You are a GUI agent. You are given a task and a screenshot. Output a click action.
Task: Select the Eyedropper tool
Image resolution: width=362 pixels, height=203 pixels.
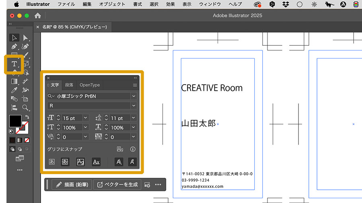(x=14, y=90)
